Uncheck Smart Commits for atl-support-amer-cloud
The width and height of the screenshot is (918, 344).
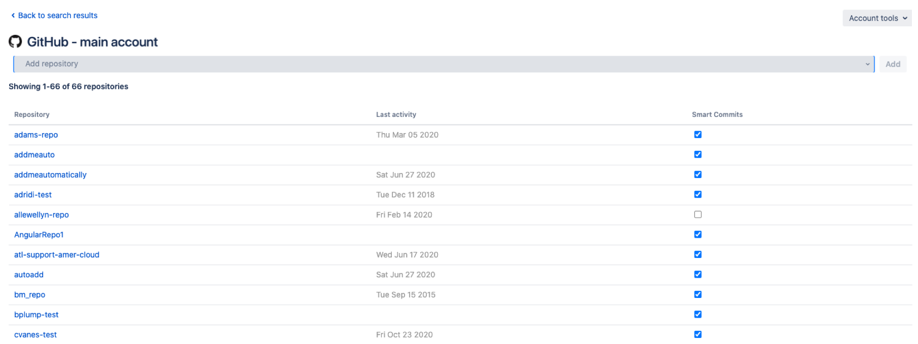coord(698,254)
